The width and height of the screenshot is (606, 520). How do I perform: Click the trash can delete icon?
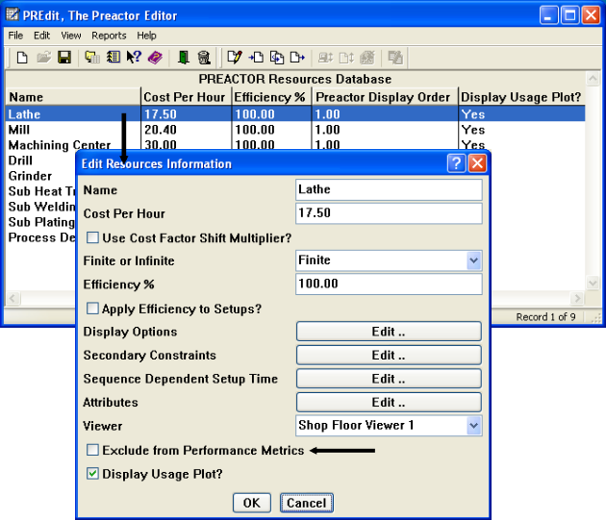(x=204, y=58)
